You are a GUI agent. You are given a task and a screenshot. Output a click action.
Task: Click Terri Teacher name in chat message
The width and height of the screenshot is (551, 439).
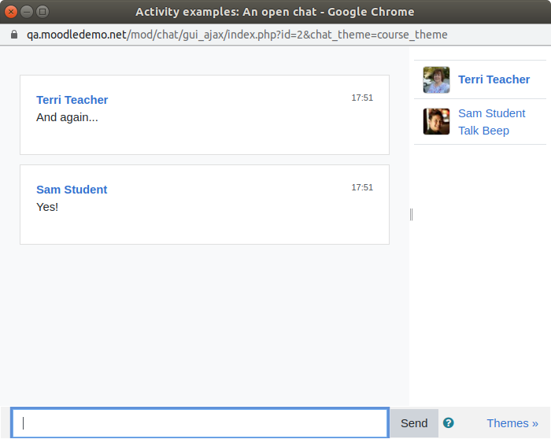72,100
